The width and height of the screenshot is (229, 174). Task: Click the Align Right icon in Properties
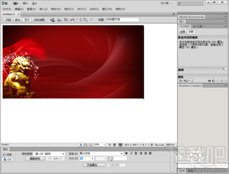(146, 153)
